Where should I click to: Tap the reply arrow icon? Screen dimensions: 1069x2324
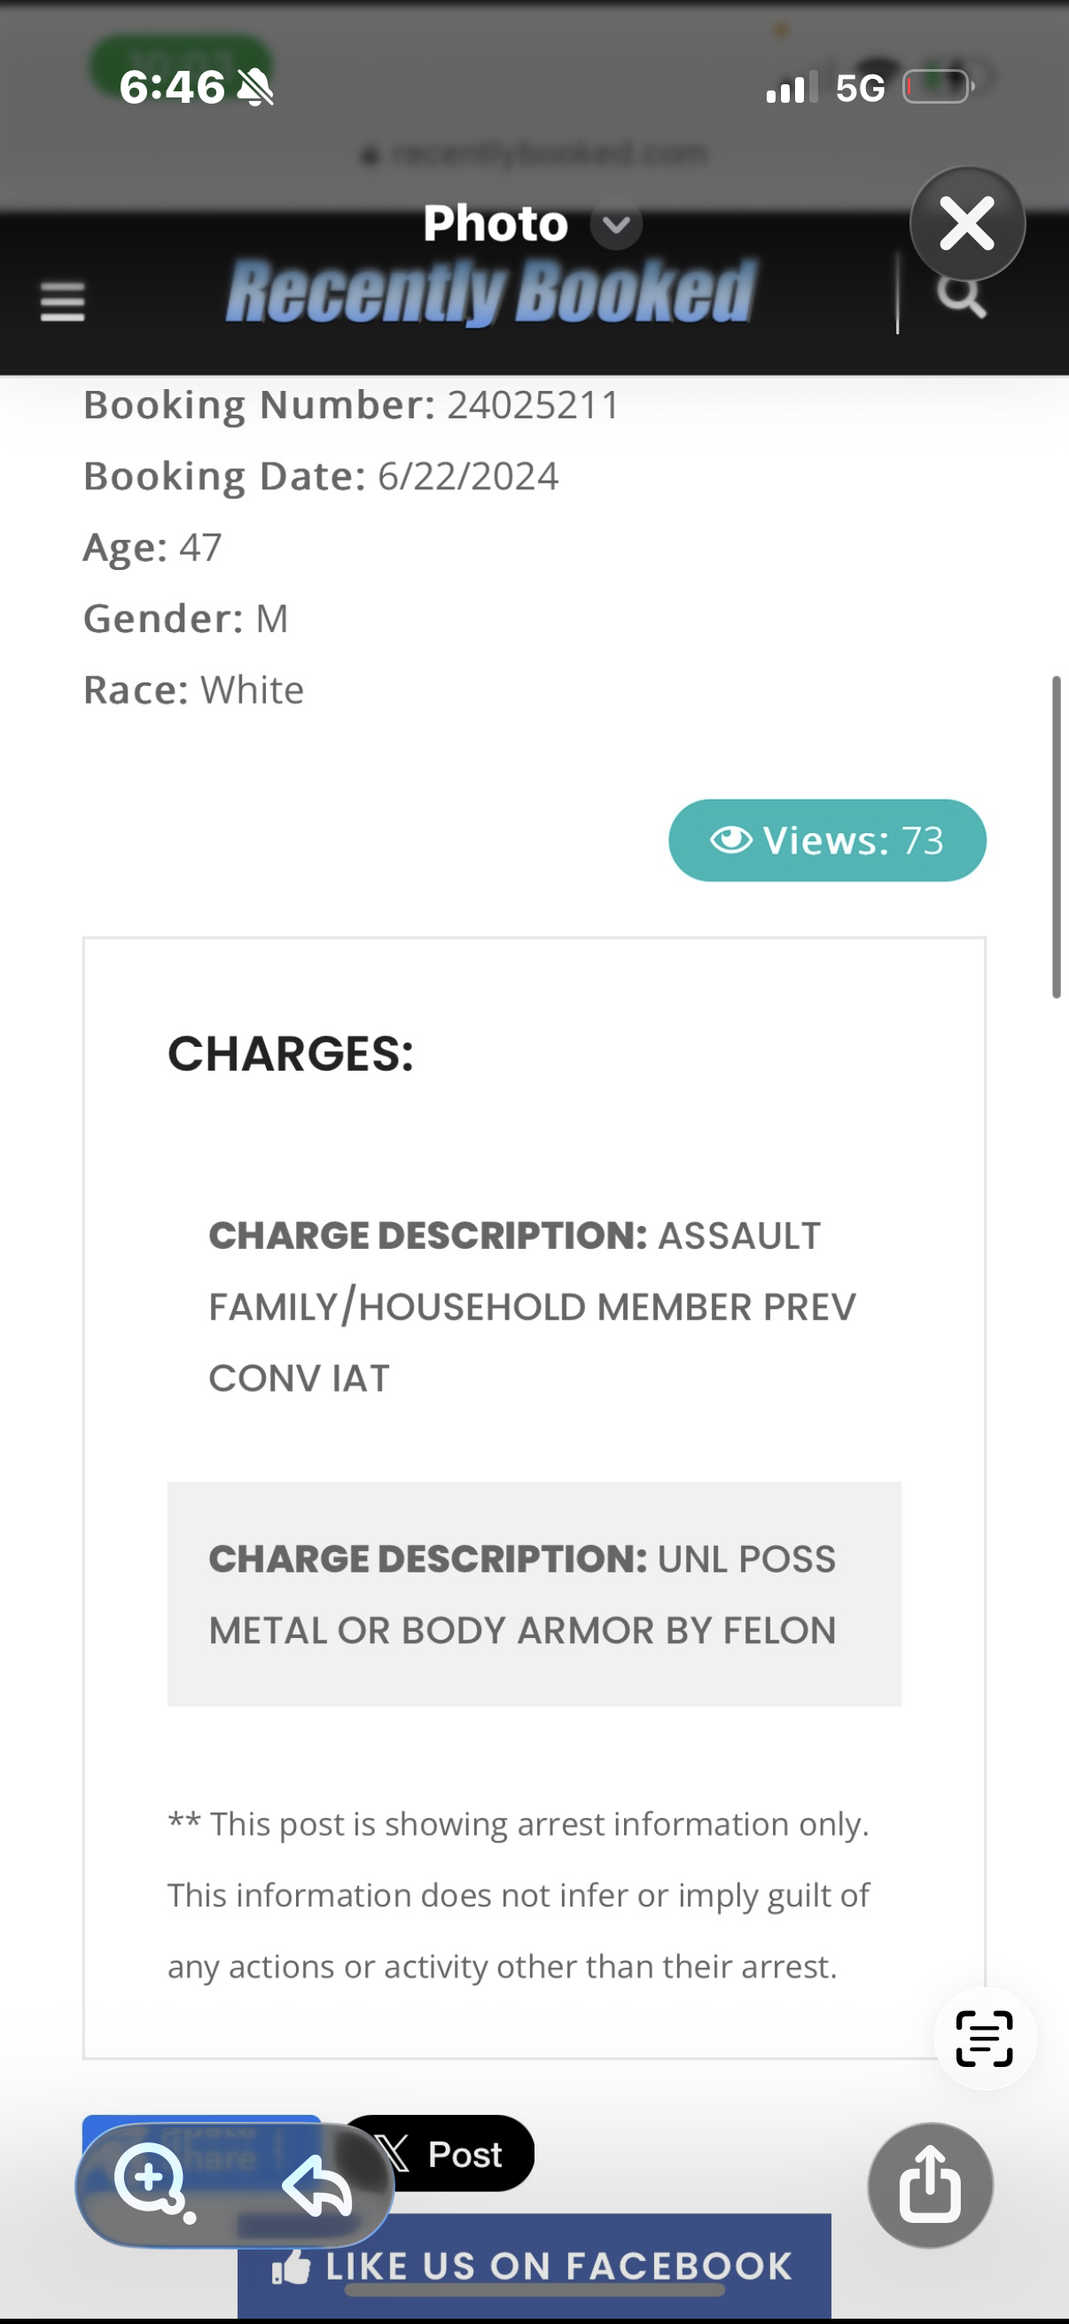click(x=316, y=2186)
